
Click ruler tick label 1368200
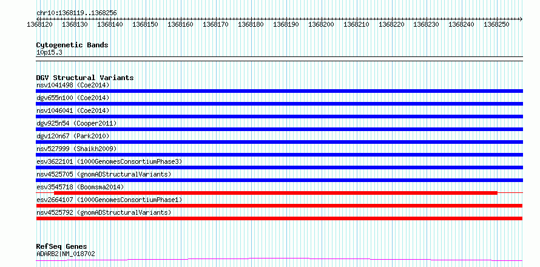[321, 25]
